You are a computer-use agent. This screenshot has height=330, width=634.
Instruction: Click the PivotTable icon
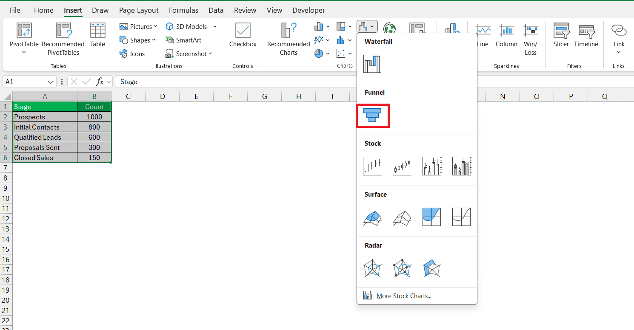pyautogui.click(x=24, y=31)
